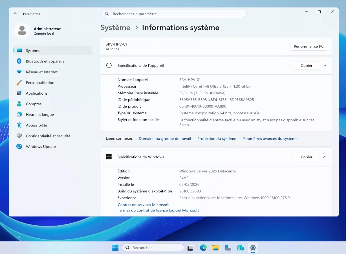
Task: Click the Comptes person icon
Action: [19, 104]
